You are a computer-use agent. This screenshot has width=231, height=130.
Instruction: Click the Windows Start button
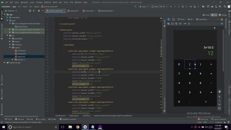pos(4,127)
